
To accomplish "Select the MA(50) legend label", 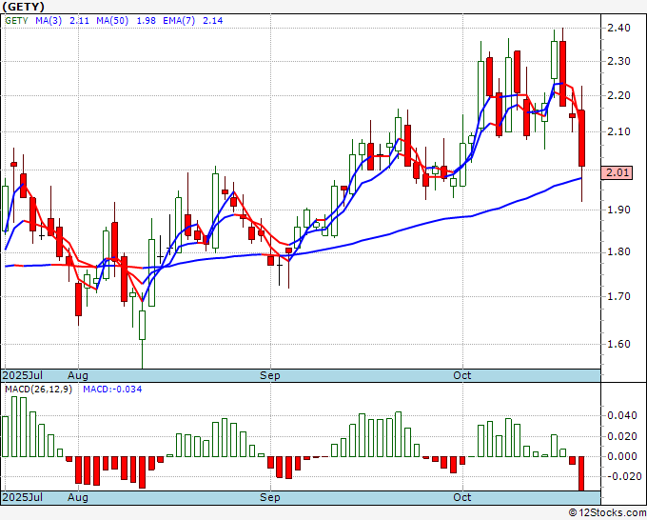I will (112, 21).
